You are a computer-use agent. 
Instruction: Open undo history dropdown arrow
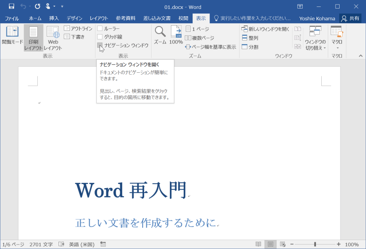pos(30,6)
